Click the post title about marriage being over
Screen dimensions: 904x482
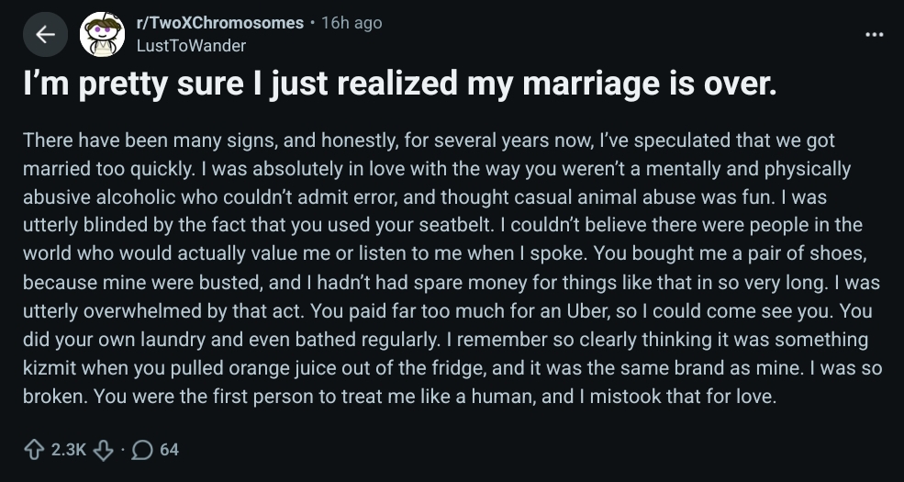399,84
